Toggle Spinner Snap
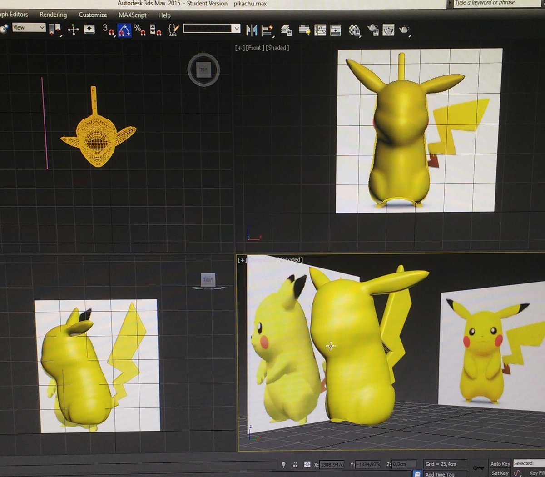 (x=156, y=31)
